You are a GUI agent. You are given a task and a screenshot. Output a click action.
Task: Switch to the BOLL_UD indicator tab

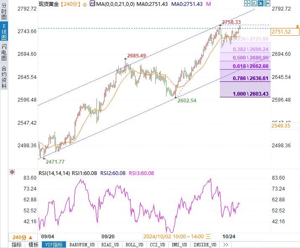point(134,244)
